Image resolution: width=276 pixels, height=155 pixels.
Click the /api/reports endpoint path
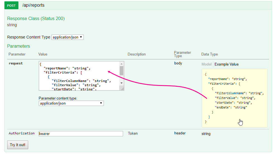33,5
